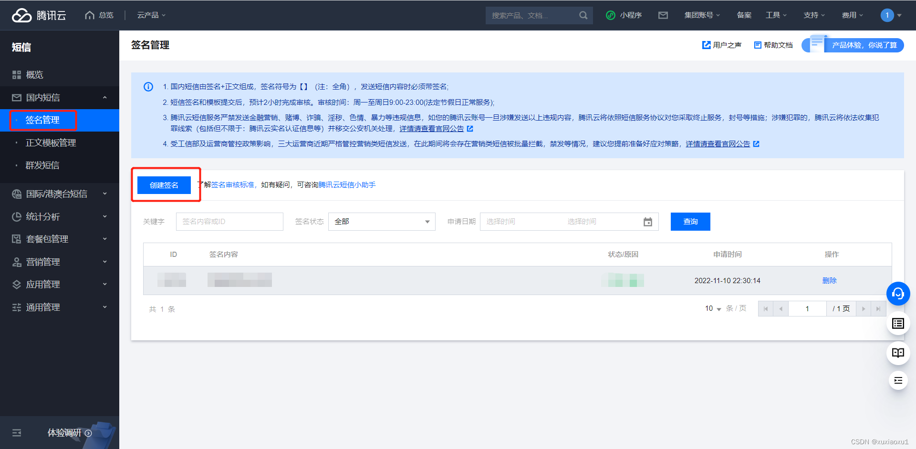Click the 签名内容 column header
Screen dimensions: 916x449
tap(224, 255)
